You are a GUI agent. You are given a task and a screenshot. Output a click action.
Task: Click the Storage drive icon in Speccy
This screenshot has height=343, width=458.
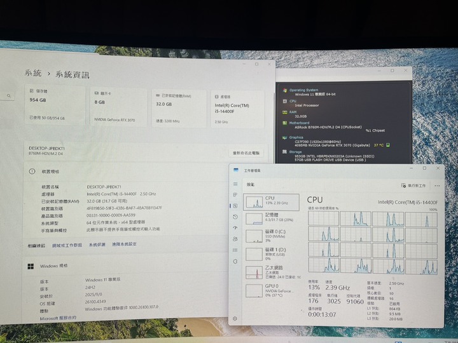tap(285, 152)
